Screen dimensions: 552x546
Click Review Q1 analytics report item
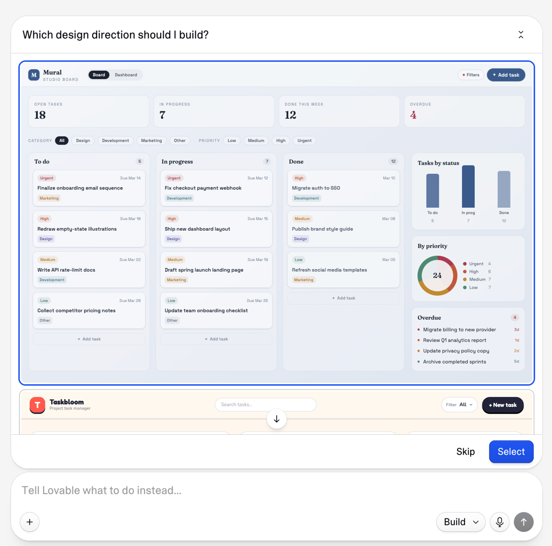pos(468,340)
